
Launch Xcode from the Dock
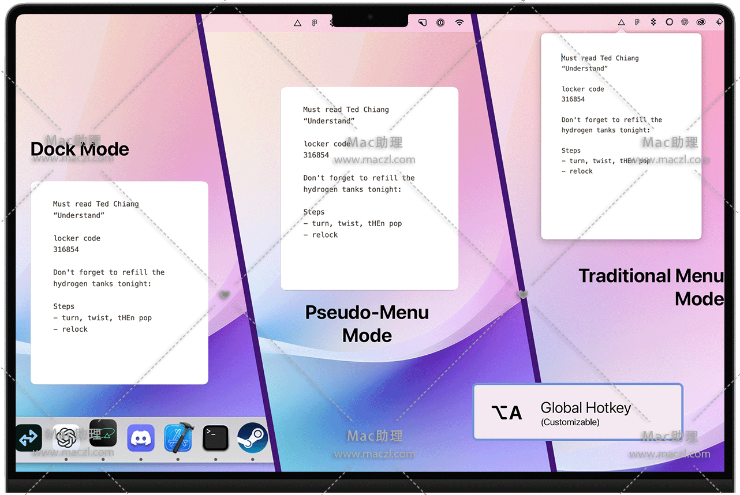[x=178, y=438]
